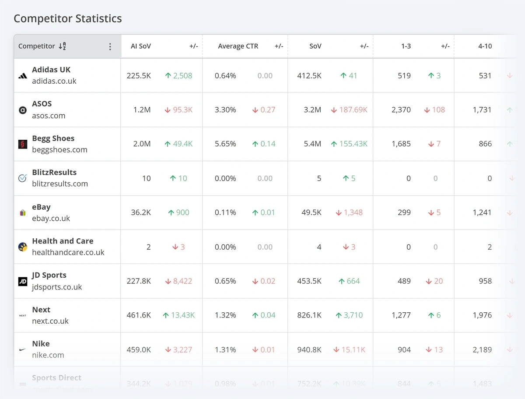Click the Competitor Statistics heading

click(x=68, y=18)
